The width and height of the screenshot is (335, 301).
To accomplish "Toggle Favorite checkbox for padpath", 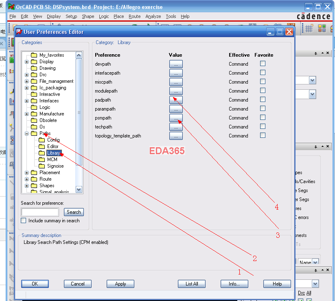I will pyautogui.click(x=263, y=100).
